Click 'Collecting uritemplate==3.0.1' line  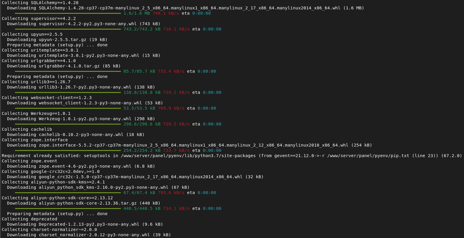pyautogui.click(x=40, y=50)
